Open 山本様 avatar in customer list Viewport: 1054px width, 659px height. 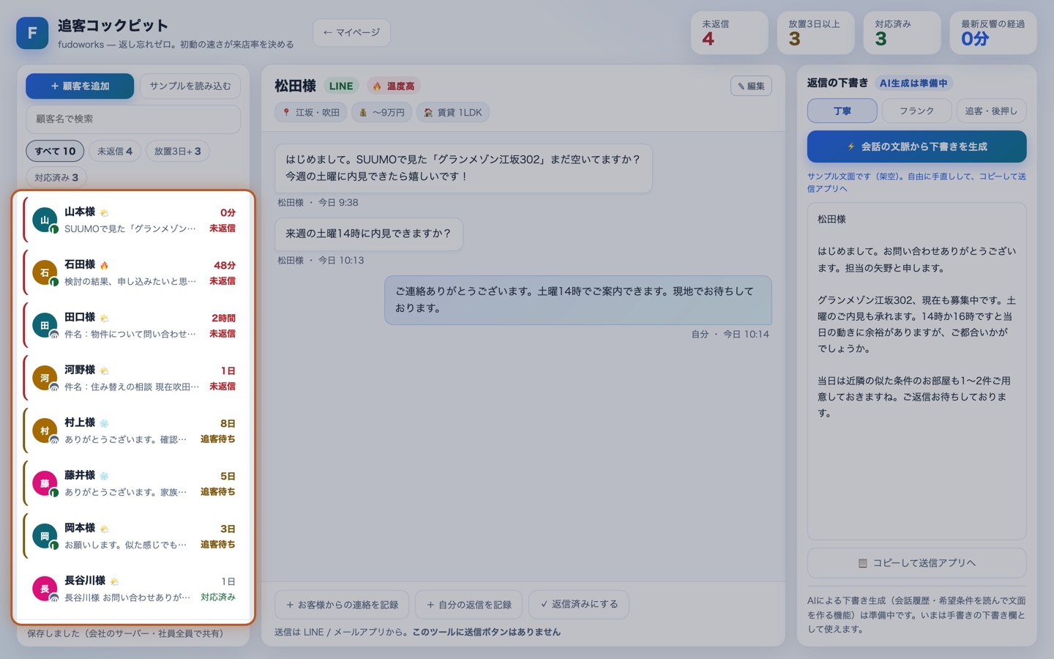45,220
